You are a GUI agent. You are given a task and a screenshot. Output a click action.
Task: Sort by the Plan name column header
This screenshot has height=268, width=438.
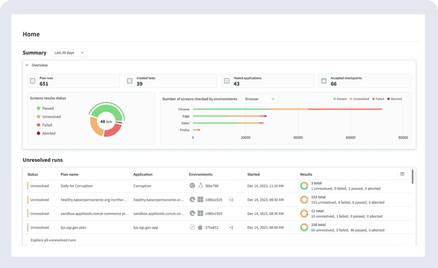69,175
